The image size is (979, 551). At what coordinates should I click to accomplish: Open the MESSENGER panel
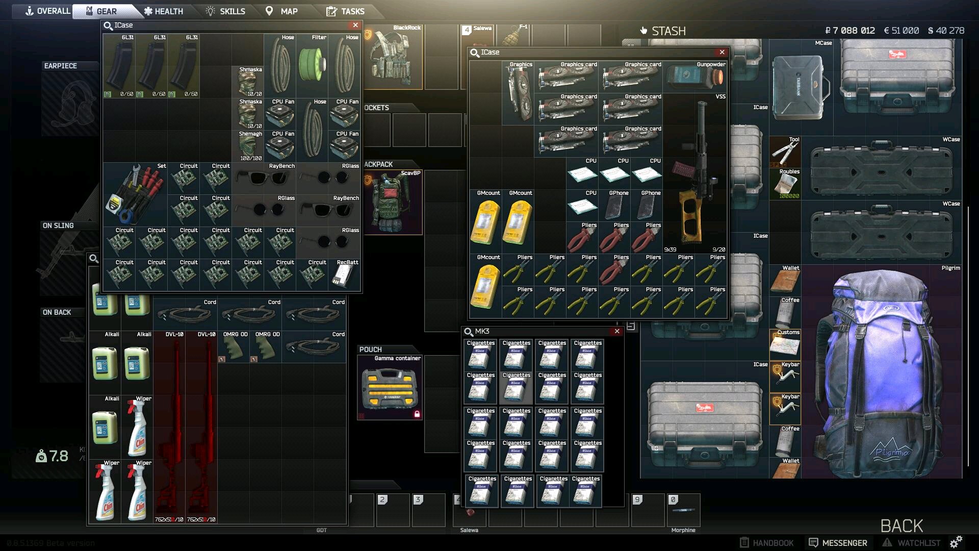click(x=838, y=543)
